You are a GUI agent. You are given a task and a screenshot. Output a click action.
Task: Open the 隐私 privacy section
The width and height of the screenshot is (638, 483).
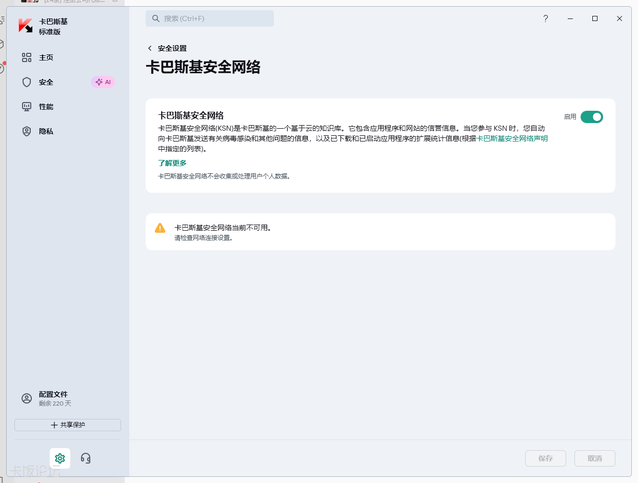click(x=46, y=131)
